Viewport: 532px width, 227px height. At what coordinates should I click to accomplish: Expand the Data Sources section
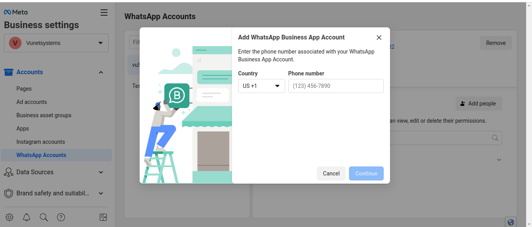tap(101, 172)
